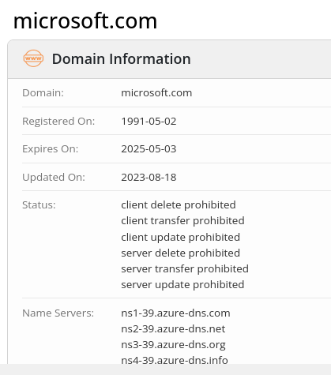Click the microsoft.com domain value
The image size is (331, 375).
coord(156,93)
